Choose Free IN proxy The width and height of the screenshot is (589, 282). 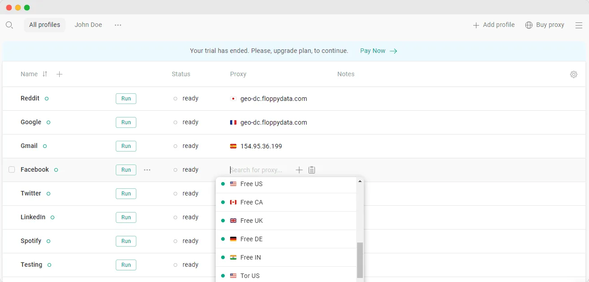[x=286, y=257]
